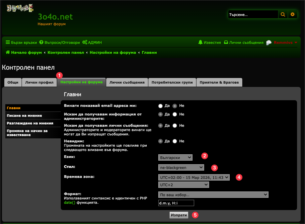Screen dimensions: 305x224
Task: Open Писане на мнение sidebar section
Action: pos(33,115)
